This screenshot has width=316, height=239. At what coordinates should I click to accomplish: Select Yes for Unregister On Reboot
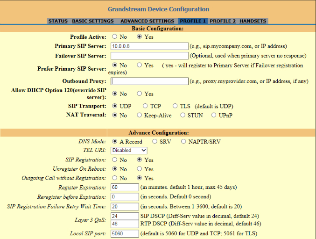coord(139,168)
